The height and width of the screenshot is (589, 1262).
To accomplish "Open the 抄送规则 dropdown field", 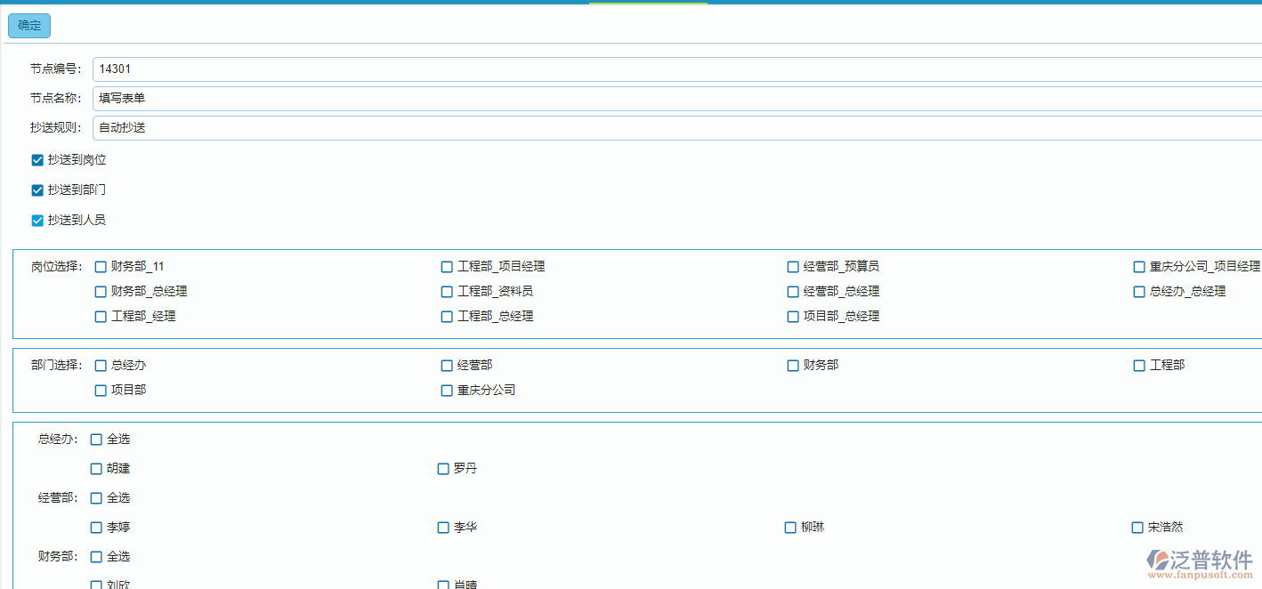I will pos(676,128).
